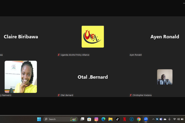The image size is (185, 123).
Task: Click the large Otal .Bernard name
Action: 93,77
